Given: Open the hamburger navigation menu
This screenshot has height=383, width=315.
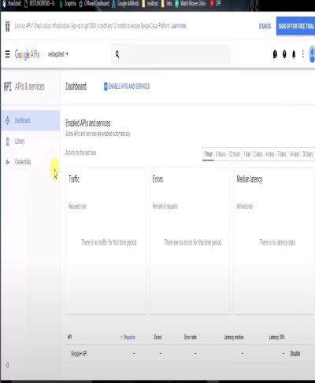Looking at the screenshot, I should point(8,54).
